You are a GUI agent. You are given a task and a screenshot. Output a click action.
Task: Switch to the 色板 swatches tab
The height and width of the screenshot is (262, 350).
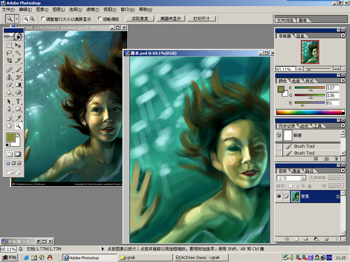pyautogui.click(x=296, y=81)
